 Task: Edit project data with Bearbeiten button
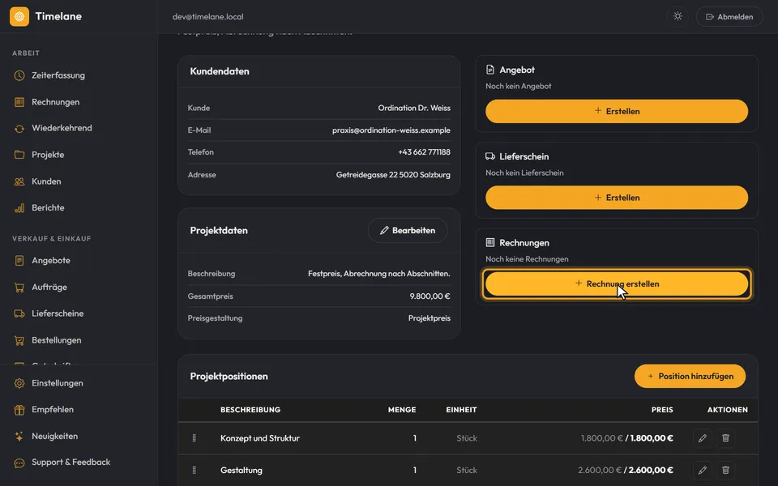click(408, 231)
